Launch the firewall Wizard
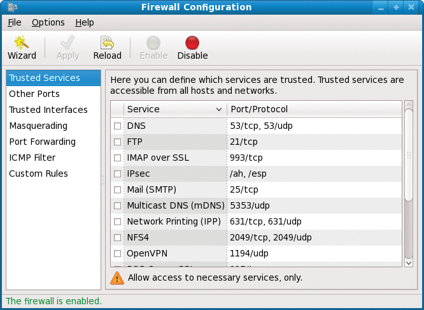The image size is (424, 310). (x=22, y=48)
